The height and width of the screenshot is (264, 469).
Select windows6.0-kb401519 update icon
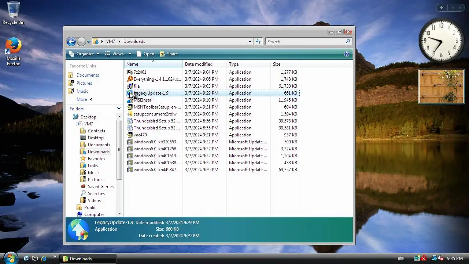coord(130,156)
